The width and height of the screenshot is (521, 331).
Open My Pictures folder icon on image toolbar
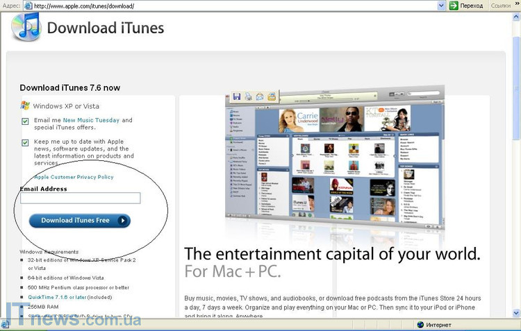point(272,96)
